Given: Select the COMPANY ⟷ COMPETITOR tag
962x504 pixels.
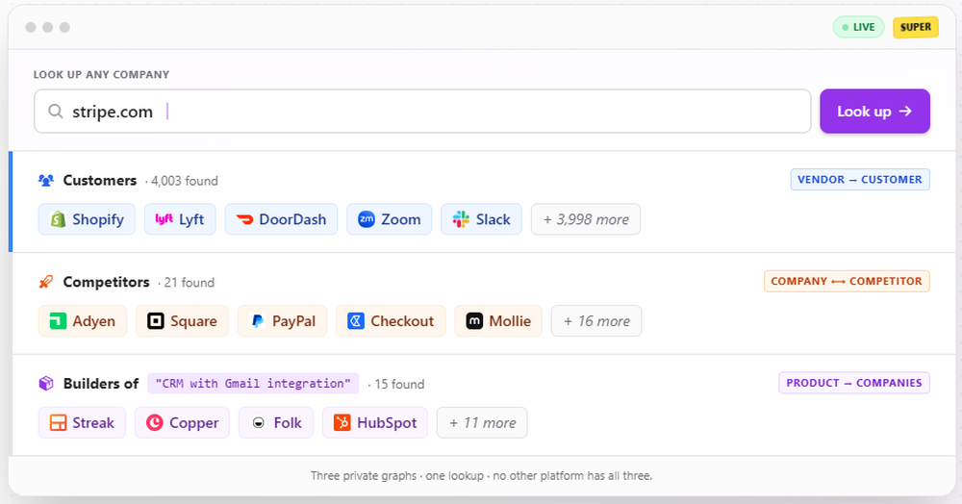Looking at the screenshot, I should (847, 282).
